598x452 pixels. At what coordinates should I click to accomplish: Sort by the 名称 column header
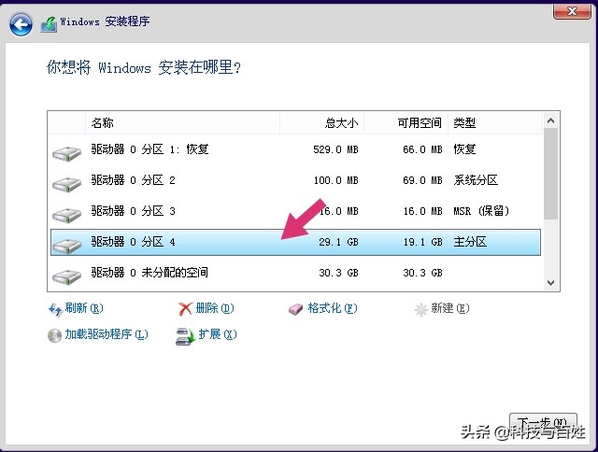pos(183,122)
